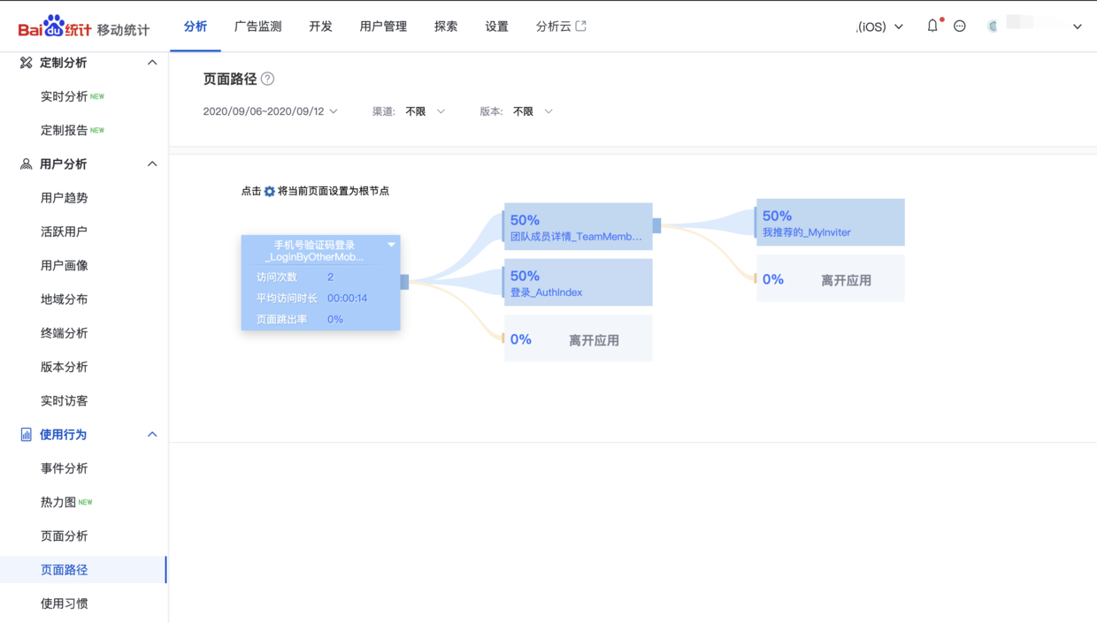The image size is (1097, 623).
Task: Click the 登录_AuthIndex path node
Action: [578, 283]
